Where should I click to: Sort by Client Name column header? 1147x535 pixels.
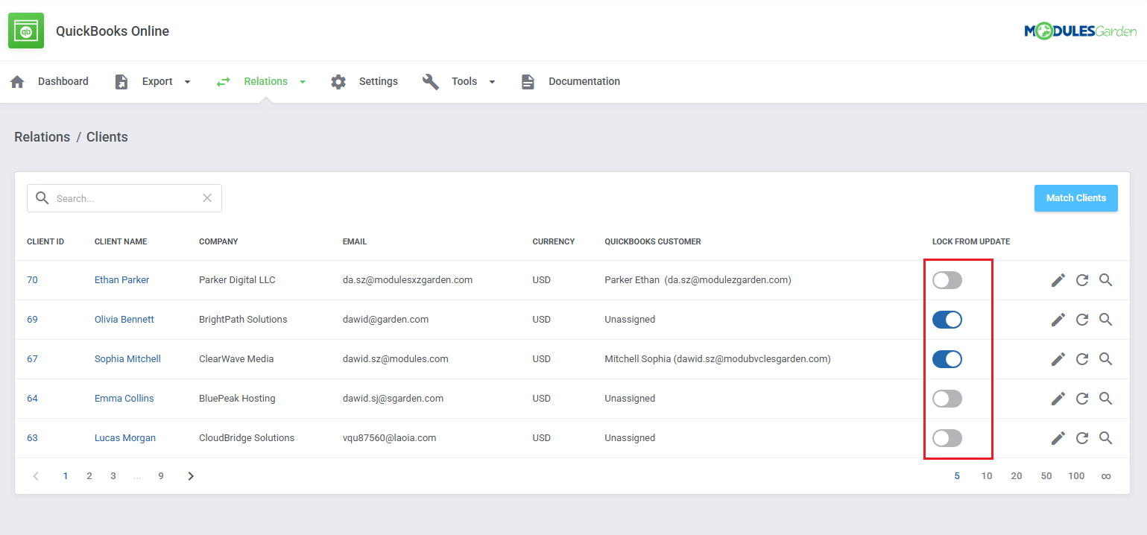coord(121,242)
